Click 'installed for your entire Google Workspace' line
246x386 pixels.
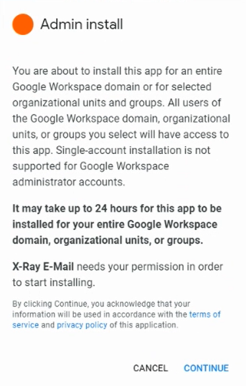coord(115,224)
